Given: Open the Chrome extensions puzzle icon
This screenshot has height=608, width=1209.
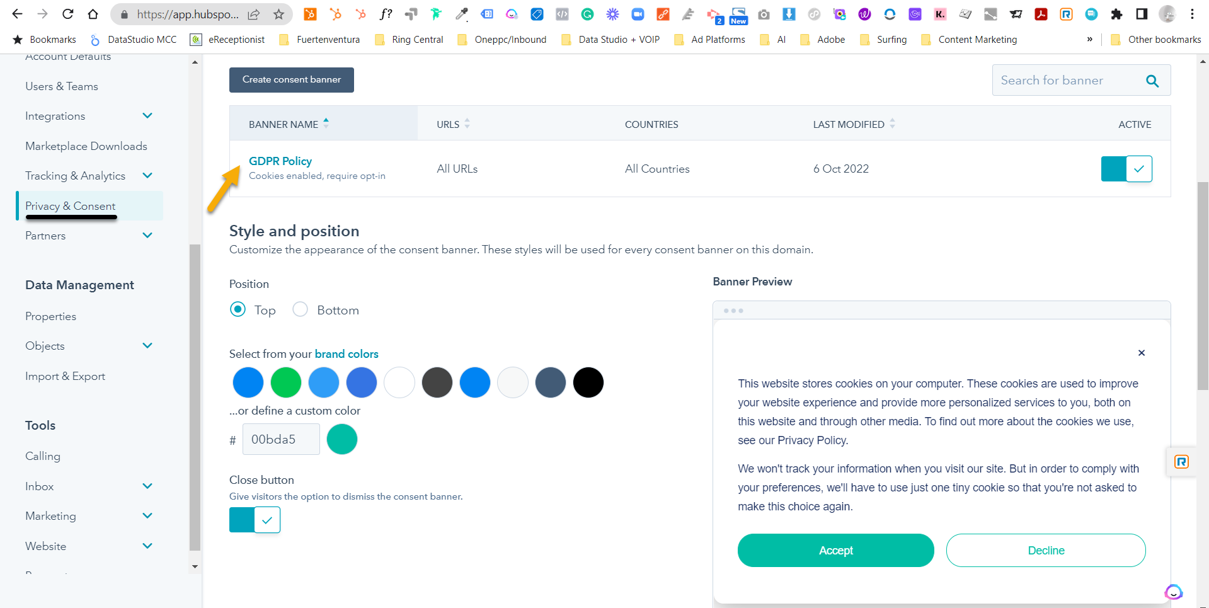Looking at the screenshot, I should (x=1116, y=14).
